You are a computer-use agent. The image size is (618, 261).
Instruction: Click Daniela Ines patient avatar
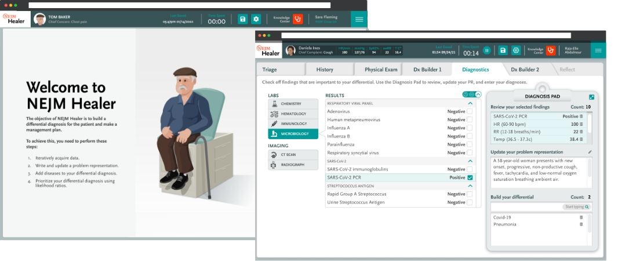click(291, 50)
